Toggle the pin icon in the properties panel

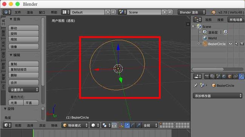click(x=196, y=85)
